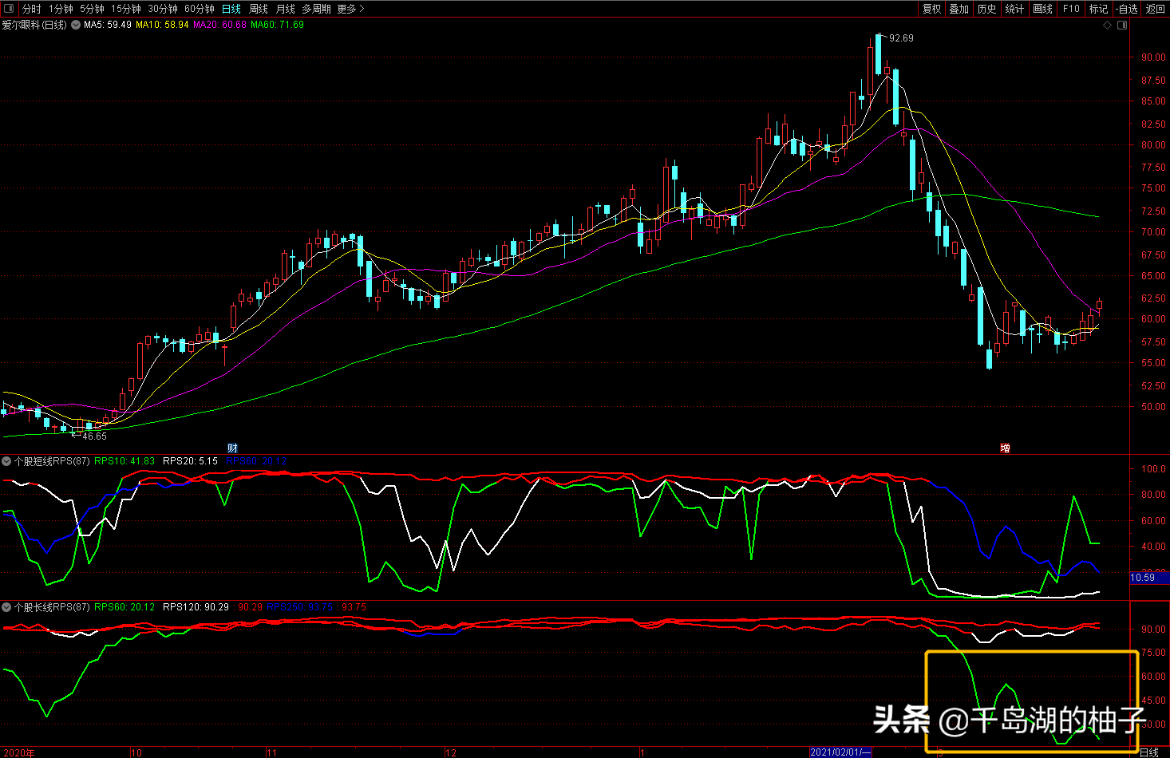Open the 历史 history button
The image size is (1170, 758).
tap(986, 9)
